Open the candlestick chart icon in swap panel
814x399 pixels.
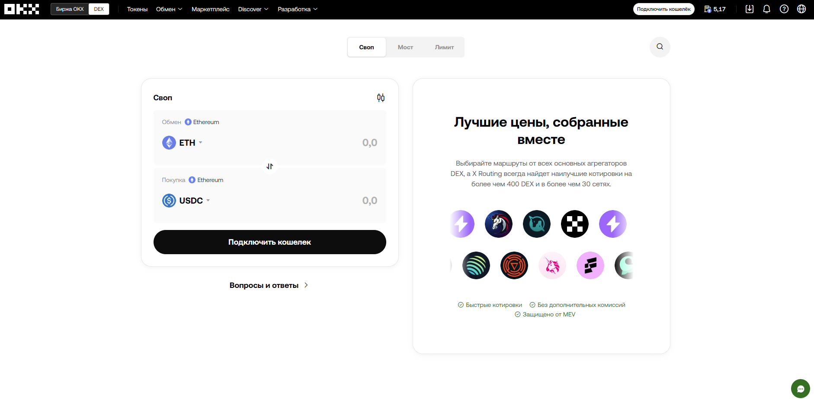pos(381,98)
